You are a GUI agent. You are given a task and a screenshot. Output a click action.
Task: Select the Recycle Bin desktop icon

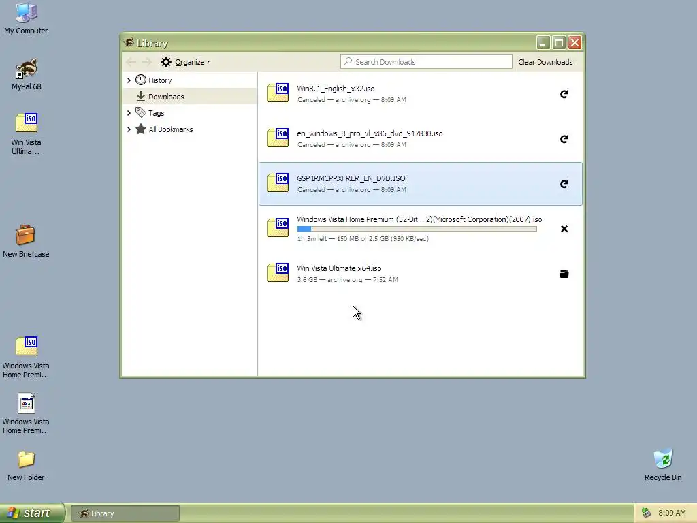pyautogui.click(x=663, y=465)
